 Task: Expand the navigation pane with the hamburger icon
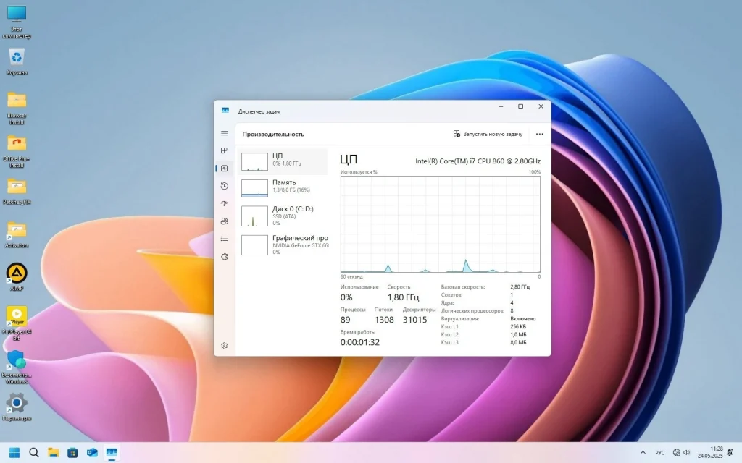[224, 133]
